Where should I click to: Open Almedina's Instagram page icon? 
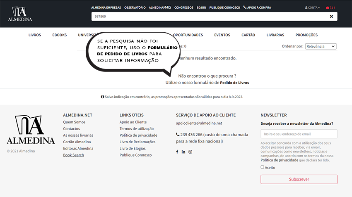click(x=190, y=152)
